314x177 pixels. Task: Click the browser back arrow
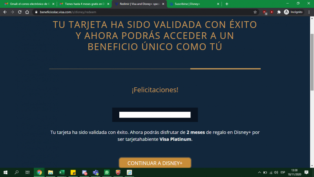[x=5, y=12]
